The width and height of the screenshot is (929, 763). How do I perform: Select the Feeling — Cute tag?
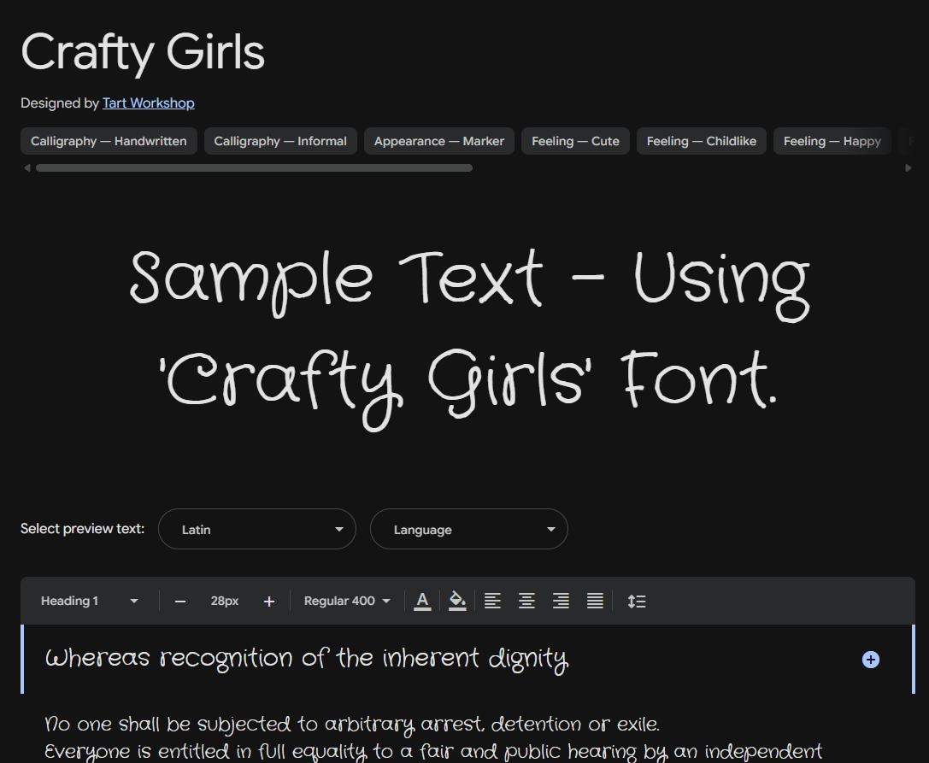(575, 141)
